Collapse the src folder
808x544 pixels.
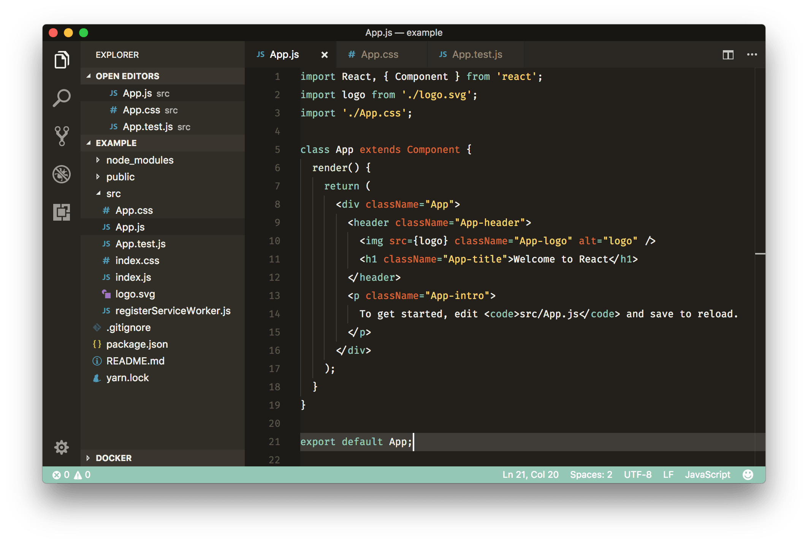click(x=113, y=194)
